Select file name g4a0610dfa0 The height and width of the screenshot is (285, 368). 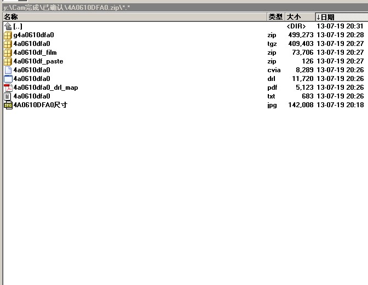click(x=33, y=35)
